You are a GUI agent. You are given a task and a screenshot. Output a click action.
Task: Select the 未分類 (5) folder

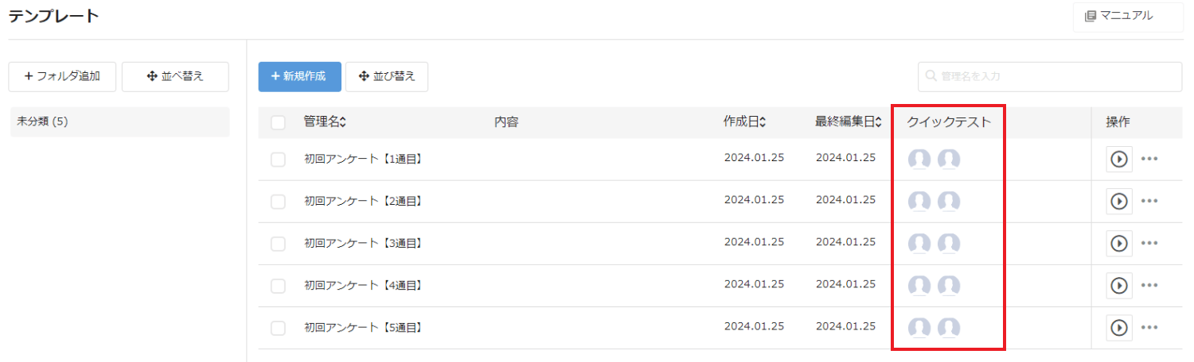tap(119, 122)
